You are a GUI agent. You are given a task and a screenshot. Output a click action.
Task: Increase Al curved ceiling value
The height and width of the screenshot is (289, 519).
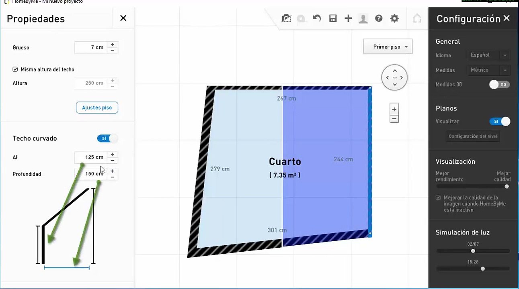(113, 155)
